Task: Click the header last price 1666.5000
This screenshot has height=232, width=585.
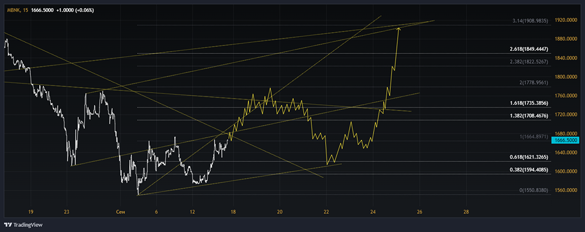Action: tap(42, 10)
